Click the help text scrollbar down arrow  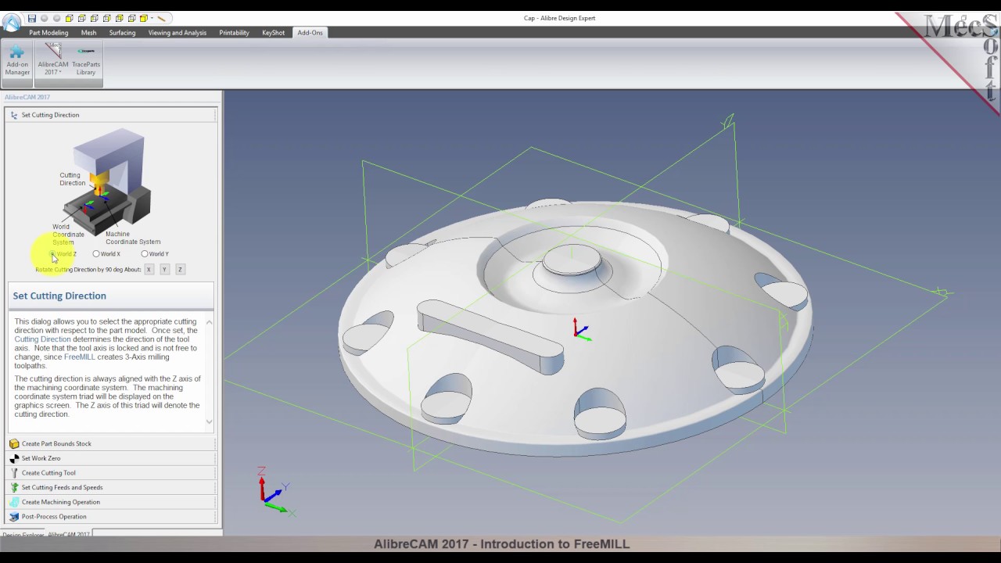pos(209,421)
